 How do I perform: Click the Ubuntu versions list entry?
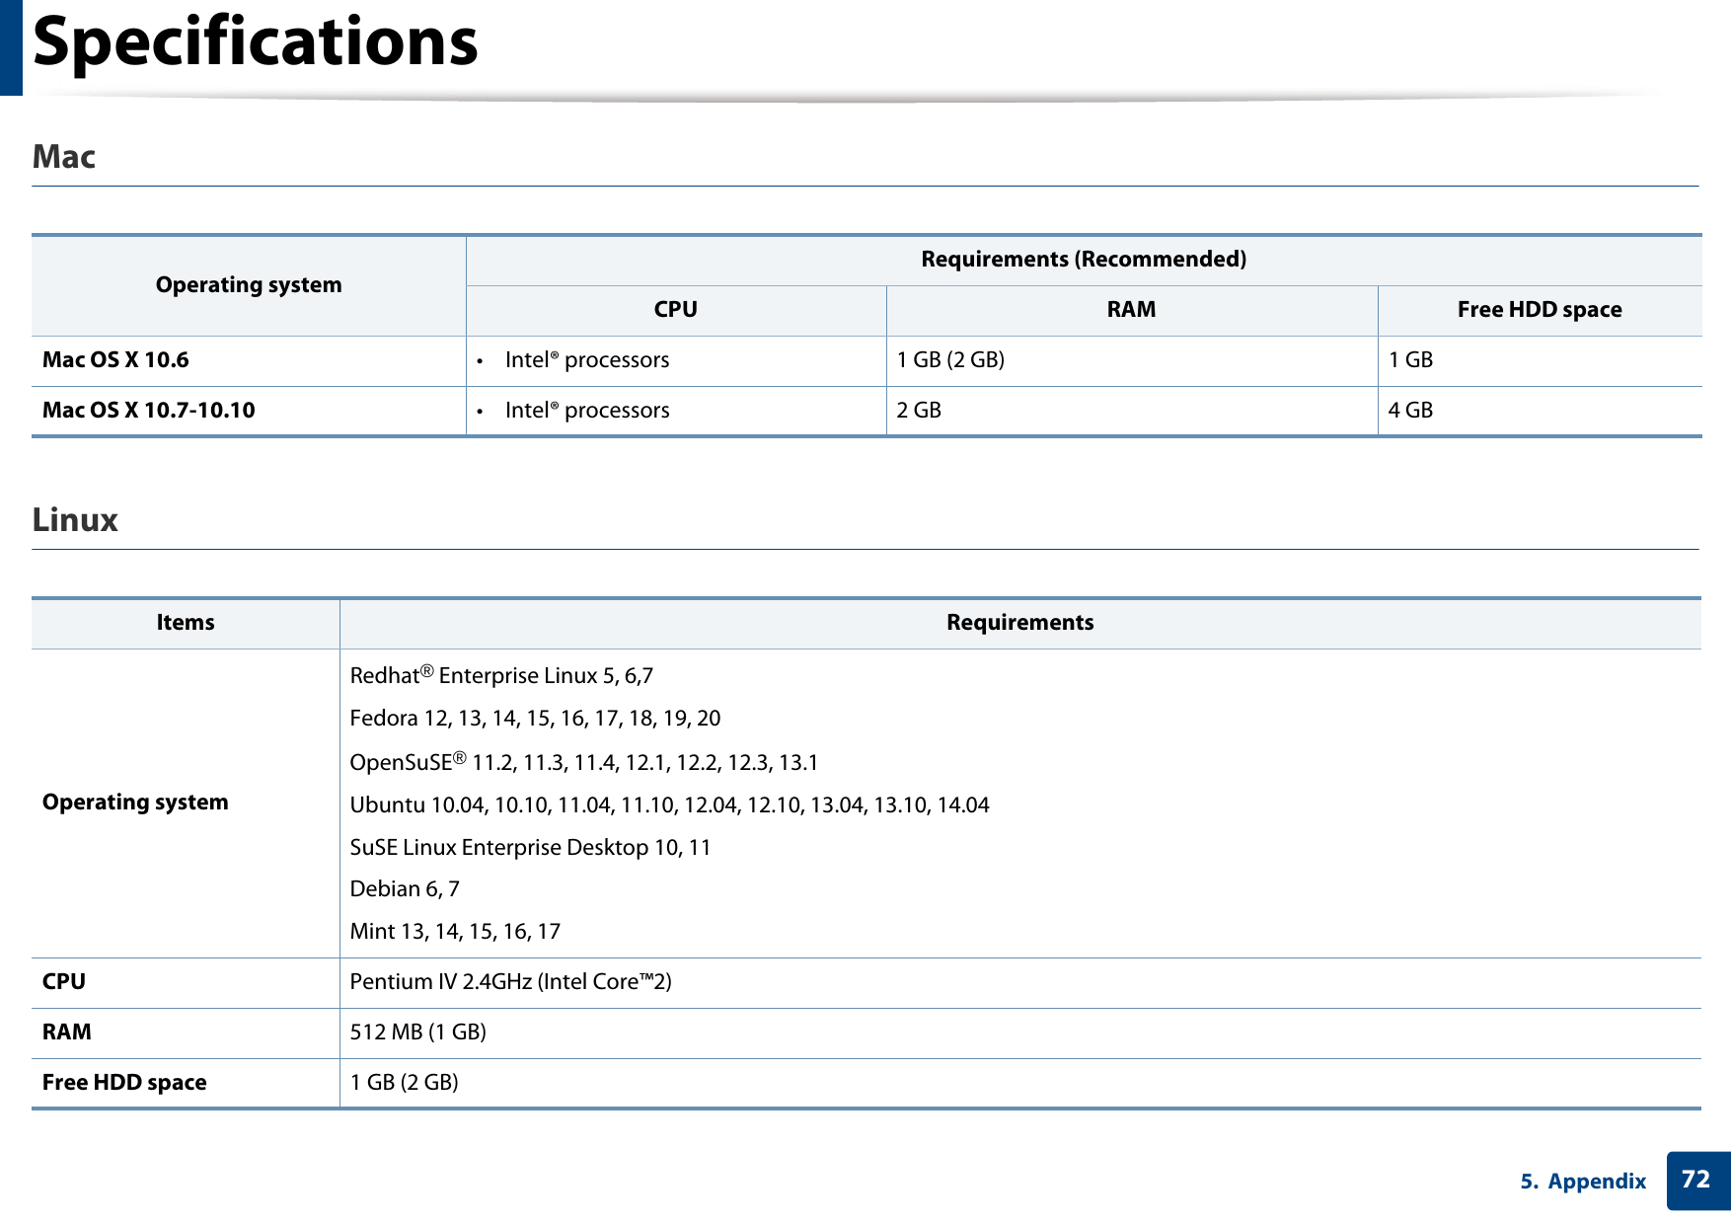670,804
